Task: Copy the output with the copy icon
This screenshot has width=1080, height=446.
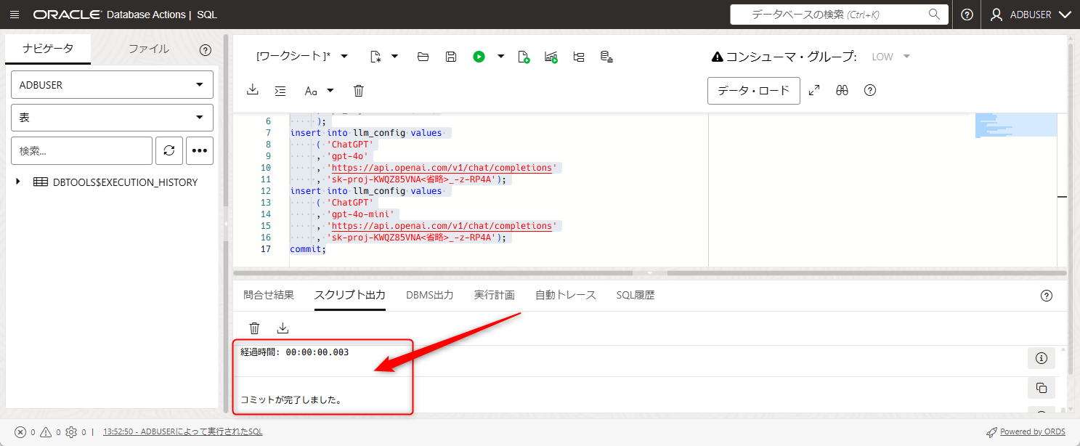Action: point(1041,388)
